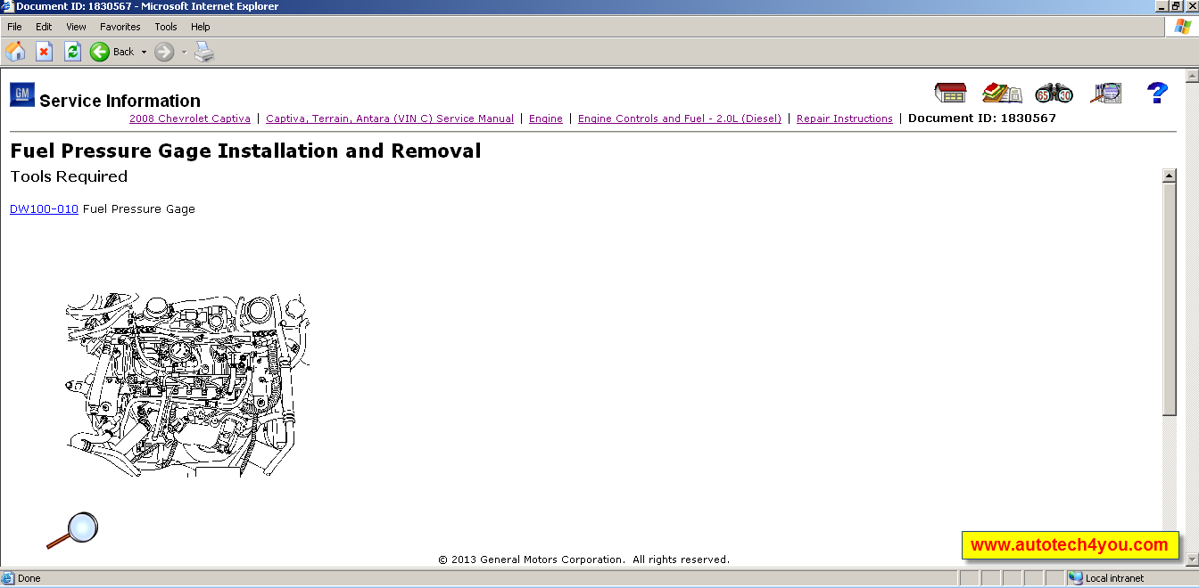
Task: Open the service manuals books icon
Action: pos(1002,93)
